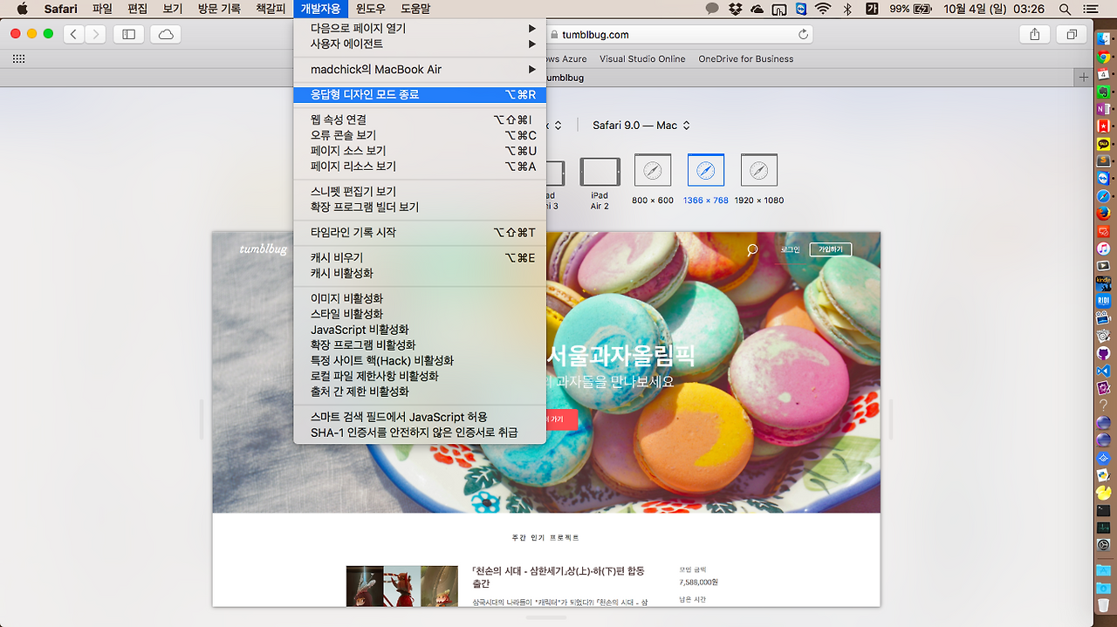Open the Top Sites grid in the favorites bar
Viewport: 1117px width, 627px height.
tap(18, 58)
